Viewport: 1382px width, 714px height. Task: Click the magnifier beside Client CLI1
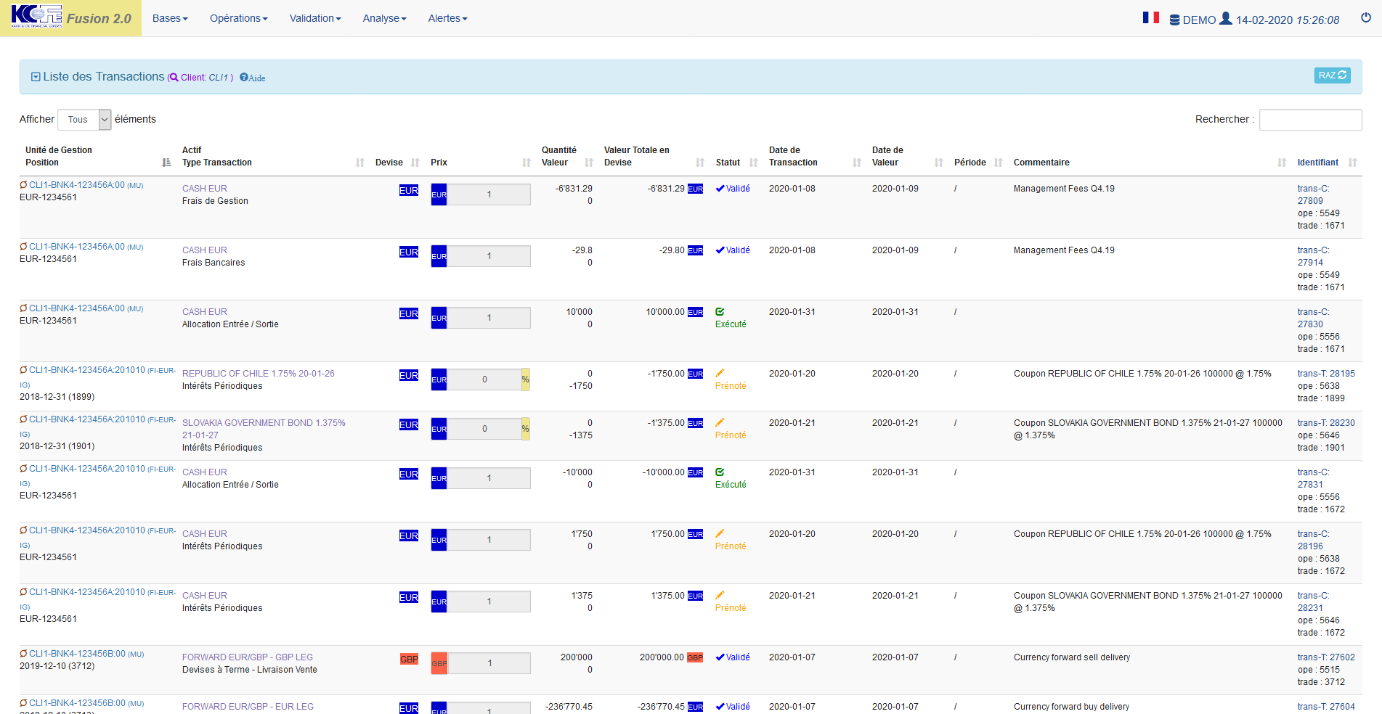[174, 78]
